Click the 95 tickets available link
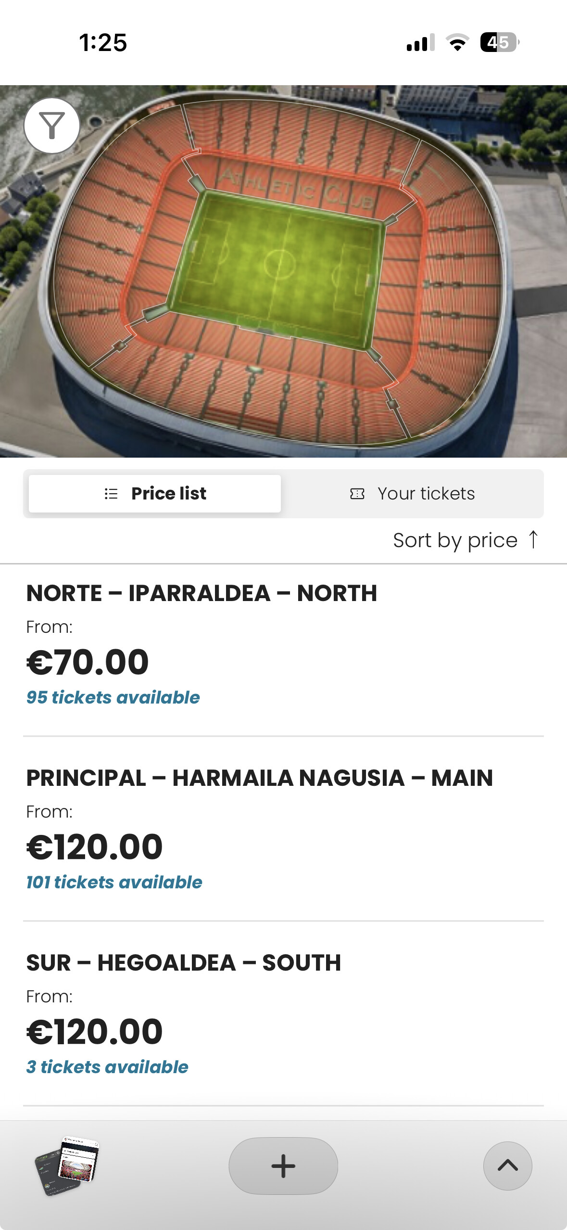567x1230 pixels. 113,697
